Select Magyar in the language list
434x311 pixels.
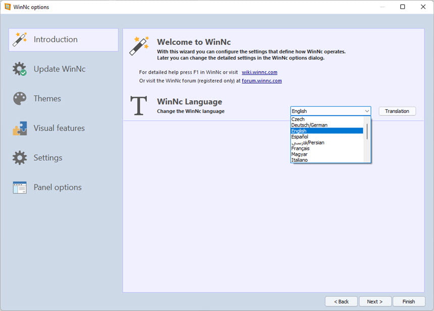327,154
